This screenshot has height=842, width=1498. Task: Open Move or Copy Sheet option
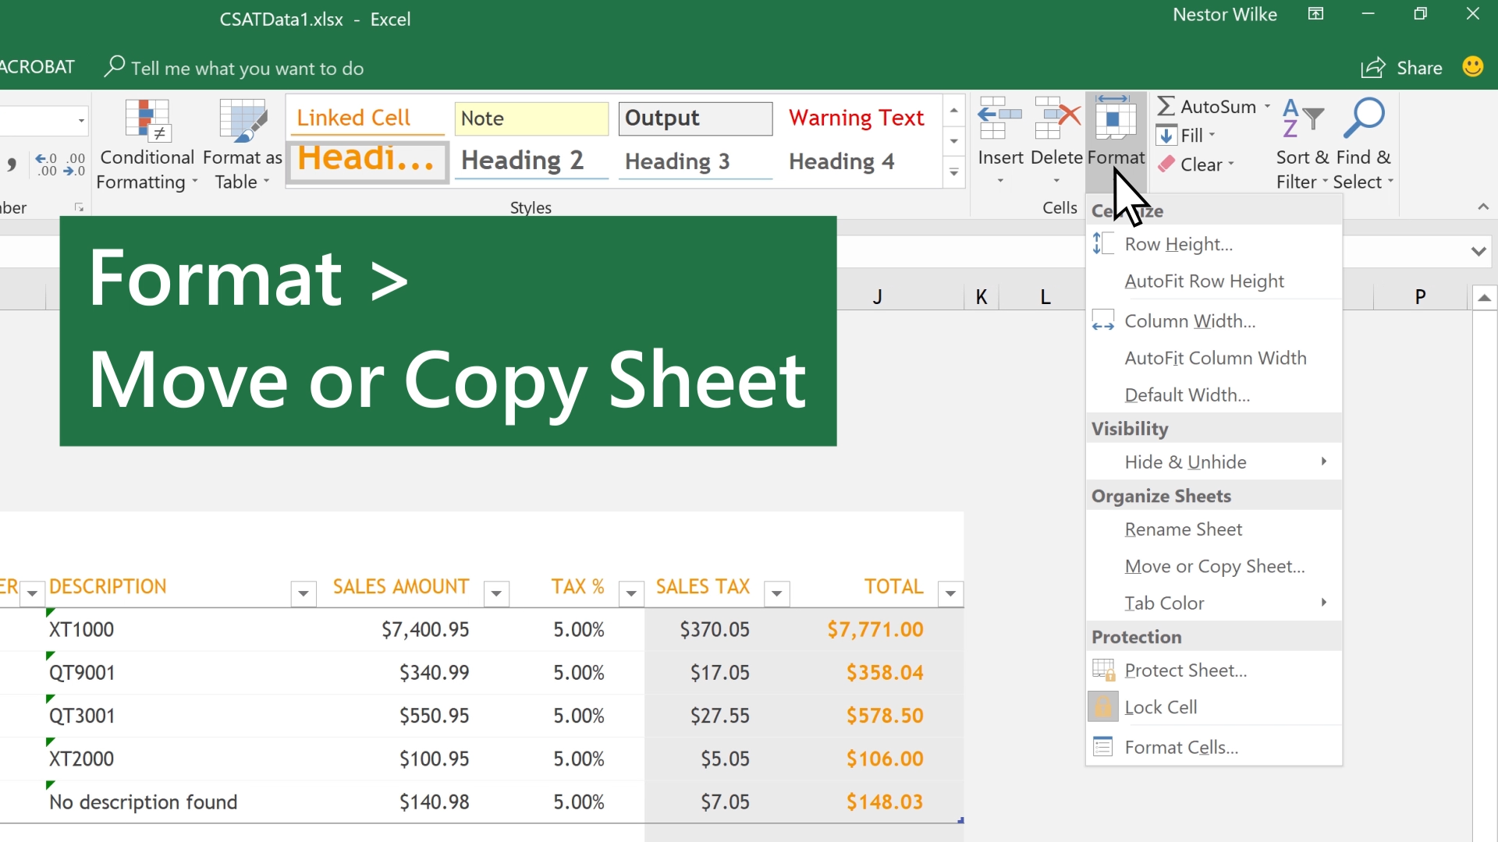(1215, 565)
